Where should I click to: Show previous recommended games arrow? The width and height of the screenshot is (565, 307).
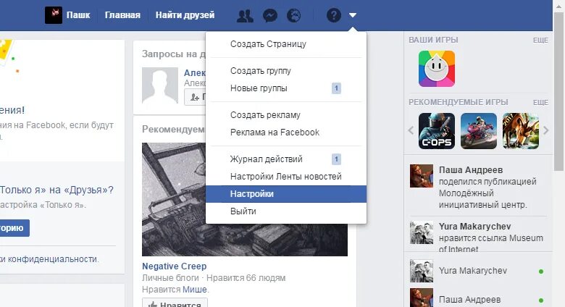411,130
